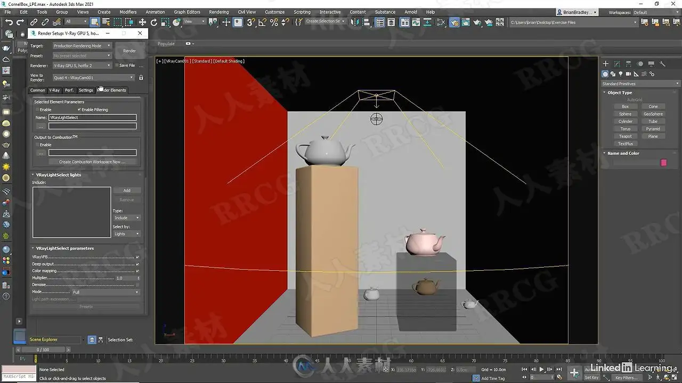Click the Mirror tool icon
Screen dimensions: 682x383
[x=354, y=22]
